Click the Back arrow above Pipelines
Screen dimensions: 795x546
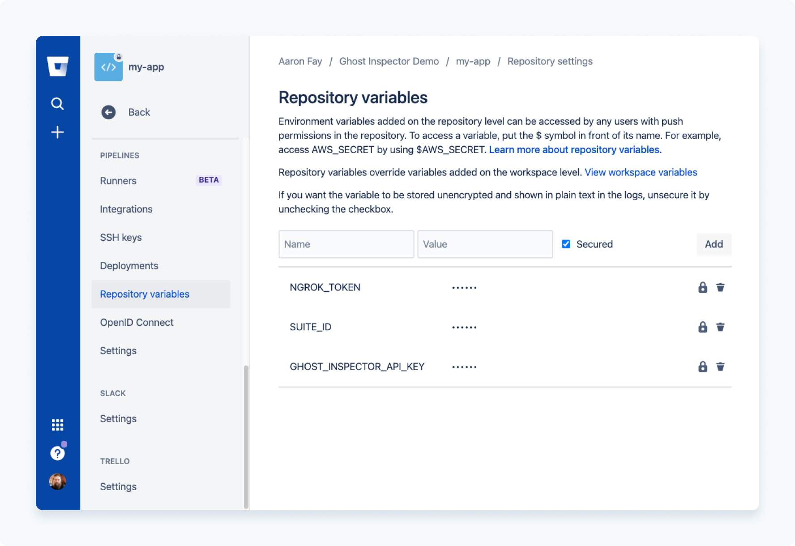[108, 112]
